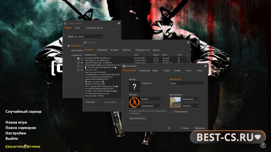Select the Мультиплеер tab
Screen dimensions: 271x152
click(130, 70)
